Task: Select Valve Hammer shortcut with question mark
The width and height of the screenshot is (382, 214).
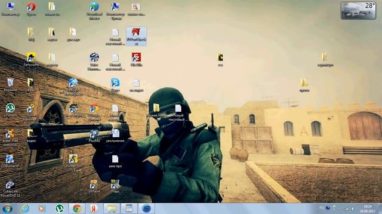Action: tap(30, 112)
